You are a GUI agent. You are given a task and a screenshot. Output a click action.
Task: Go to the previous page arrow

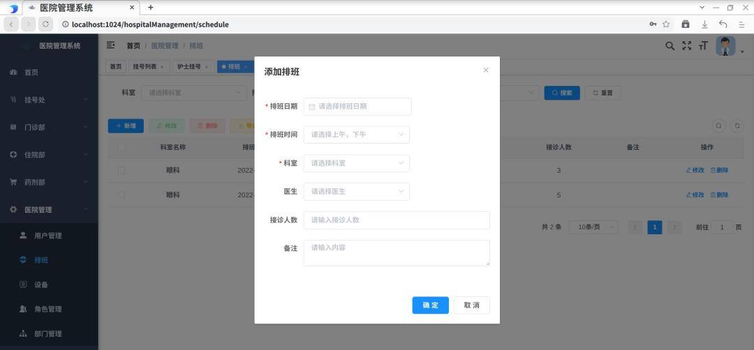pos(635,227)
